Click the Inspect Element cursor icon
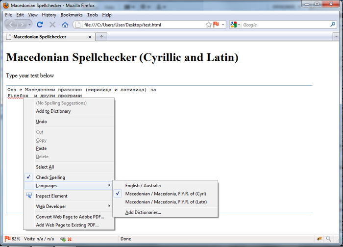Image resolution: width=343 pixels, height=247 pixels. (29, 196)
